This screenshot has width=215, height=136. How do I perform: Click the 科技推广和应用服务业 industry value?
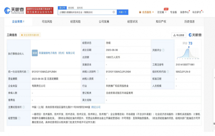click(117, 86)
